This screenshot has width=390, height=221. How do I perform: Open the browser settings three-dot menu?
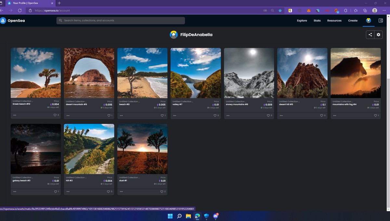click(384, 10)
